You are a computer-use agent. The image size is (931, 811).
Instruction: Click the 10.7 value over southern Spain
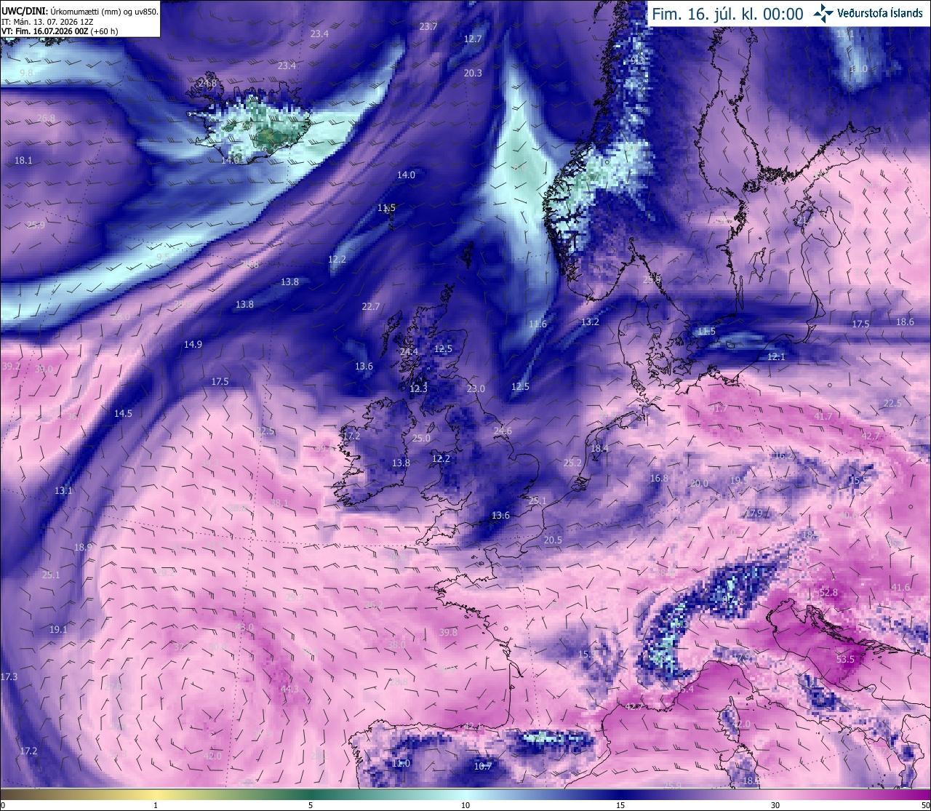coord(483,766)
